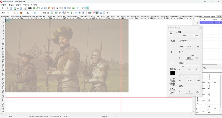Viewport: 222px width, 118px height.
Task: Click the 非表示 hide button
Action: click(173, 89)
